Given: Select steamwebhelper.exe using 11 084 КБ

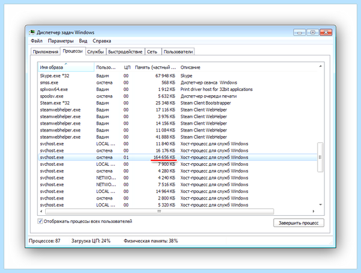Looking at the screenshot, I should click(177, 130).
